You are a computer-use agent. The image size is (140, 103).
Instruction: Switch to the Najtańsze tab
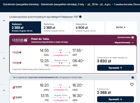pos(57,27)
